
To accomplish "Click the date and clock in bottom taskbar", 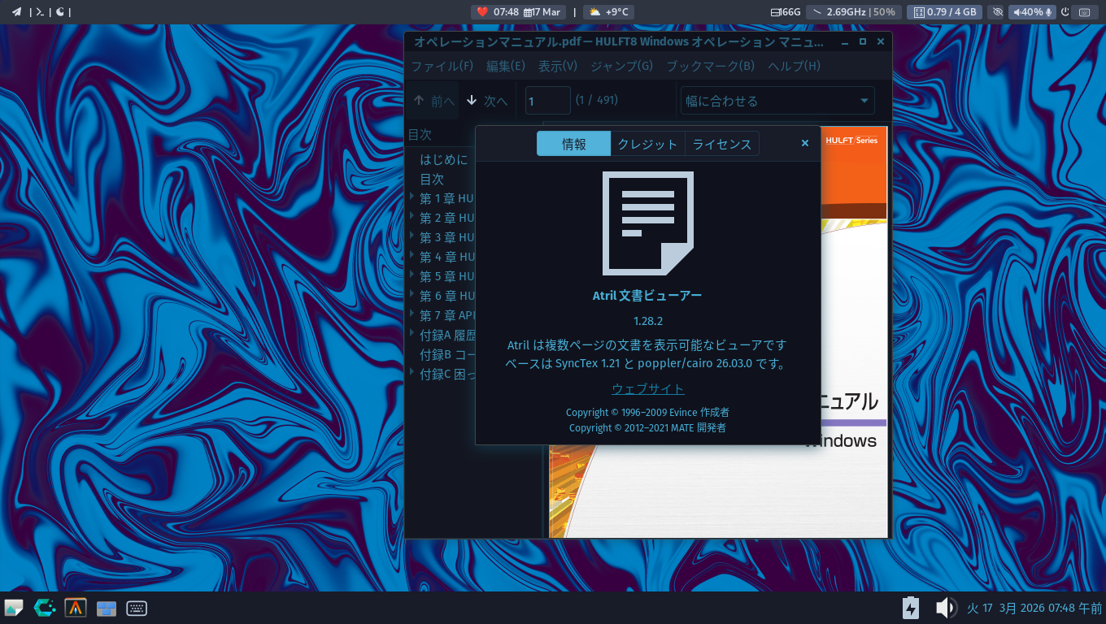I will point(1034,608).
